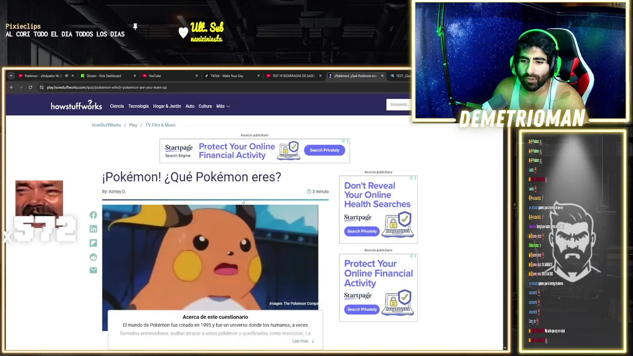Click the heart icon beside Ult. Sub

tap(183, 33)
